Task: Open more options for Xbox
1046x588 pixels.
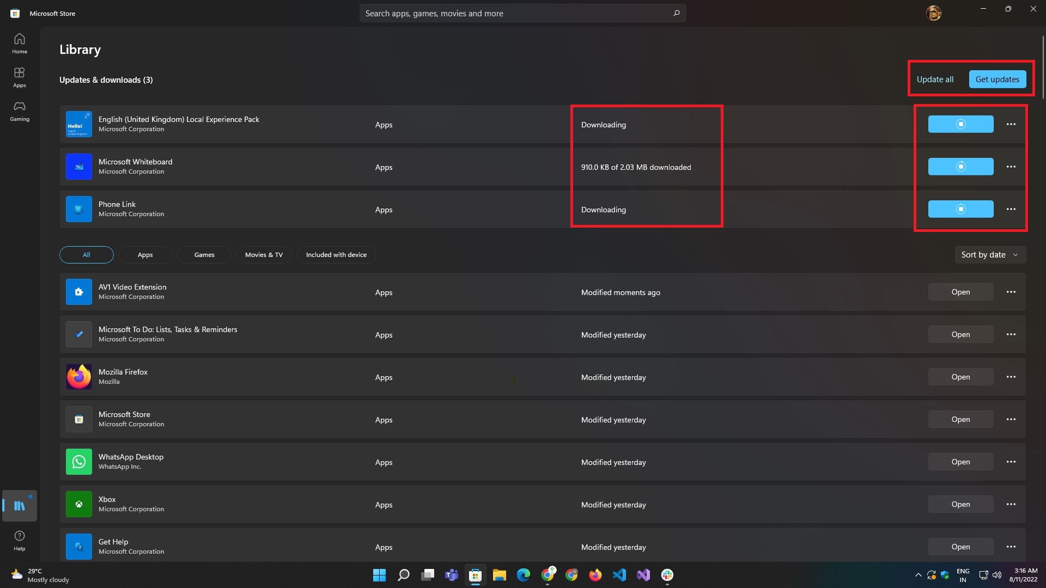Action: 1011,504
